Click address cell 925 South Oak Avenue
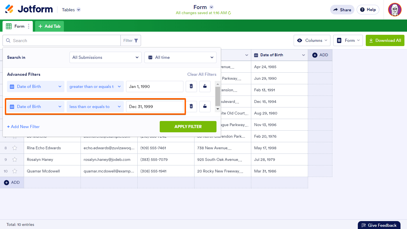Image resolution: width=407 pixels, height=229 pixels. [223, 159]
